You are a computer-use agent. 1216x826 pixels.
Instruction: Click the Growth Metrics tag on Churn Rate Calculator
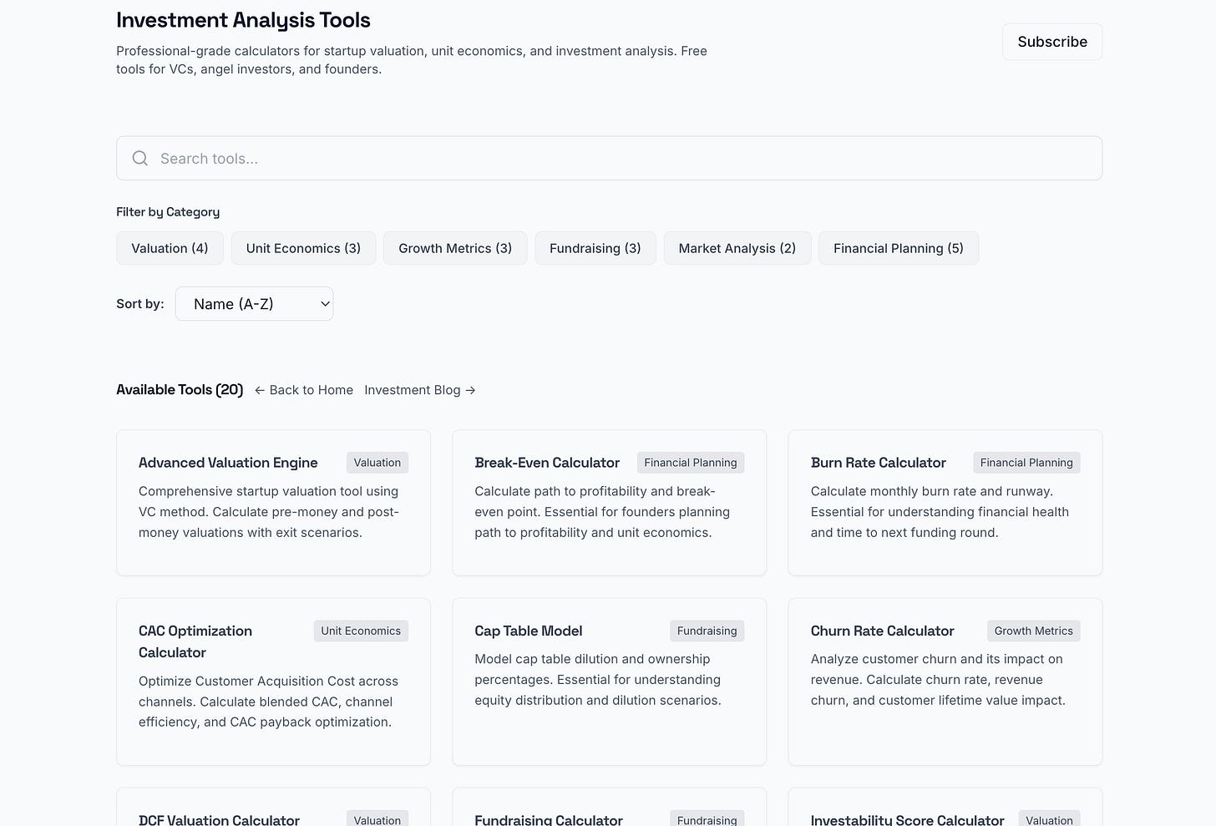coord(1033,631)
